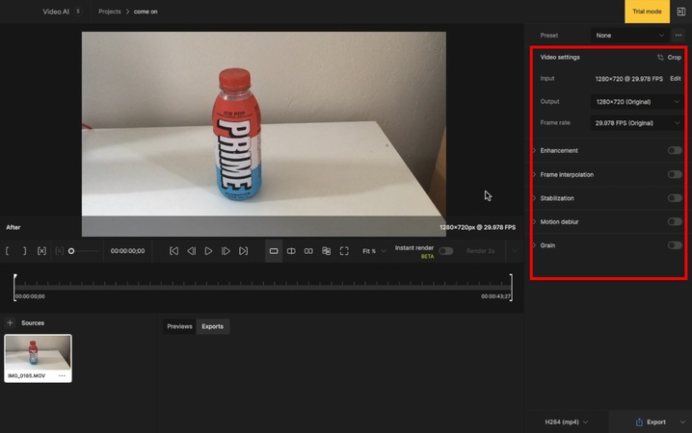Select side-by-side view mode icon
Screen dimensions: 692x433
(x=308, y=251)
